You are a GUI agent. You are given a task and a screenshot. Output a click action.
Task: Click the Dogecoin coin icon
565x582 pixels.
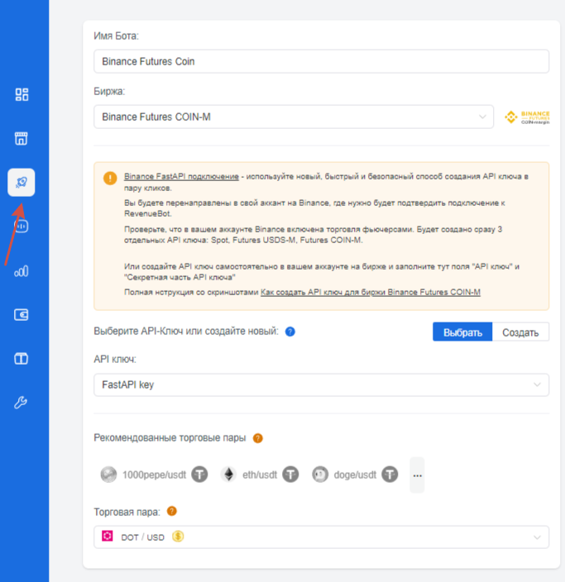coord(320,475)
